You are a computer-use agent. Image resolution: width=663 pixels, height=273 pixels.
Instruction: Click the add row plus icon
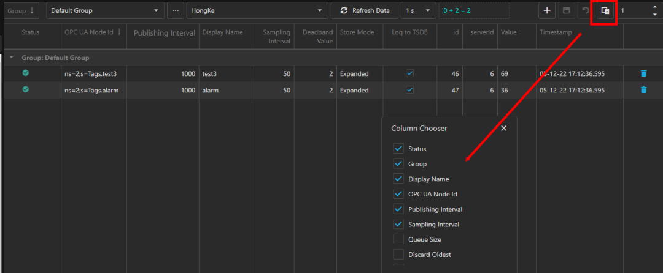tap(547, 10)
